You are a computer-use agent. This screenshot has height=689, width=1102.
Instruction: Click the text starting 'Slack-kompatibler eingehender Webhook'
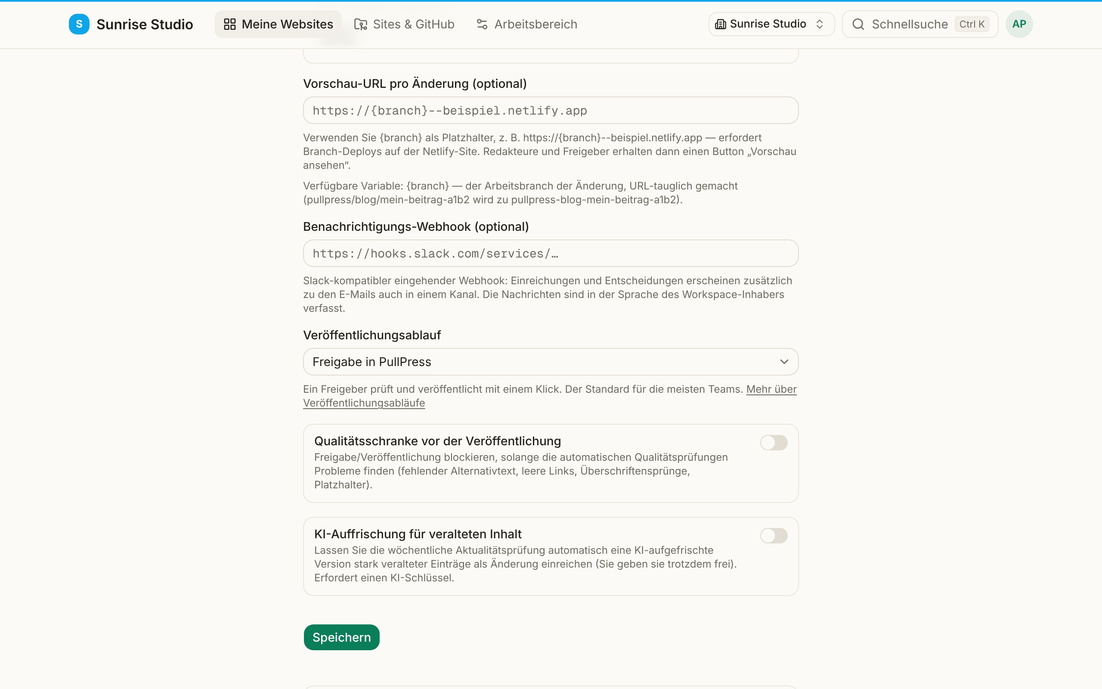[x=548, y=295]
